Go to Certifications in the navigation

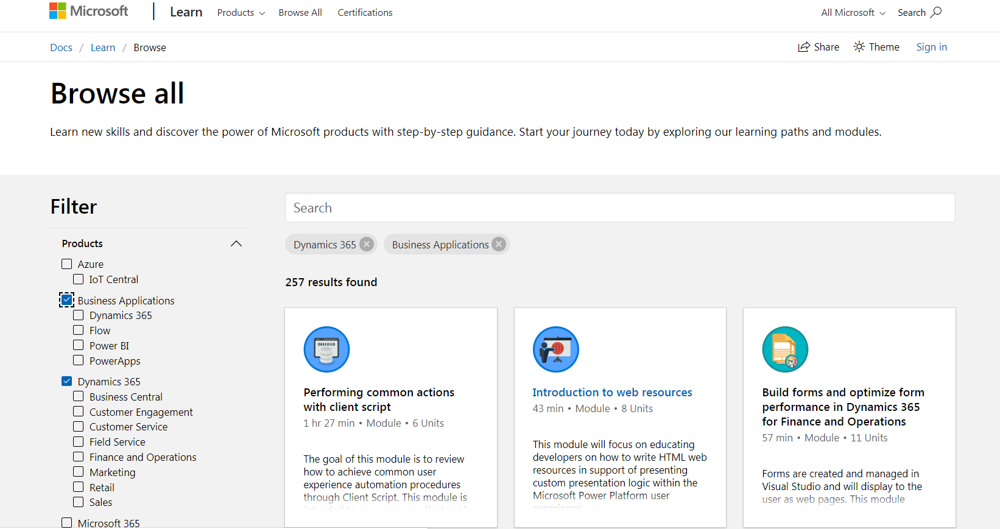pos(365,13)
